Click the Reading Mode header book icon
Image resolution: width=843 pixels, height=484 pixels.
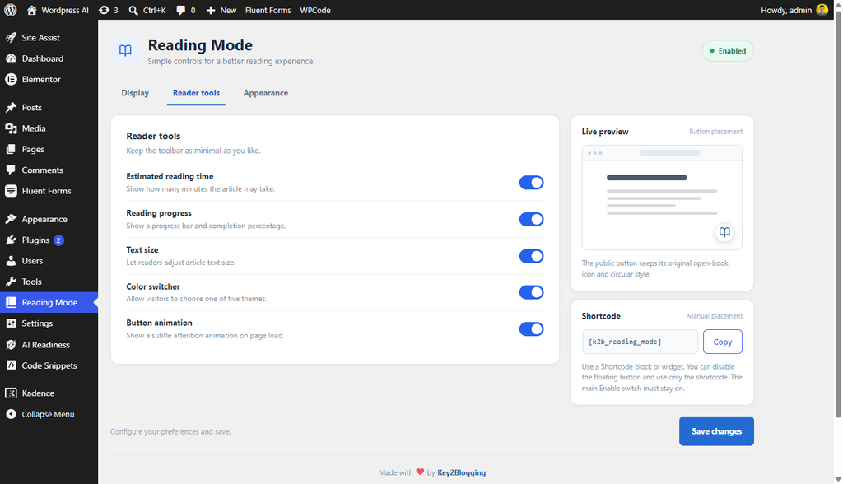pyautogui.click(x=125, y=50)
